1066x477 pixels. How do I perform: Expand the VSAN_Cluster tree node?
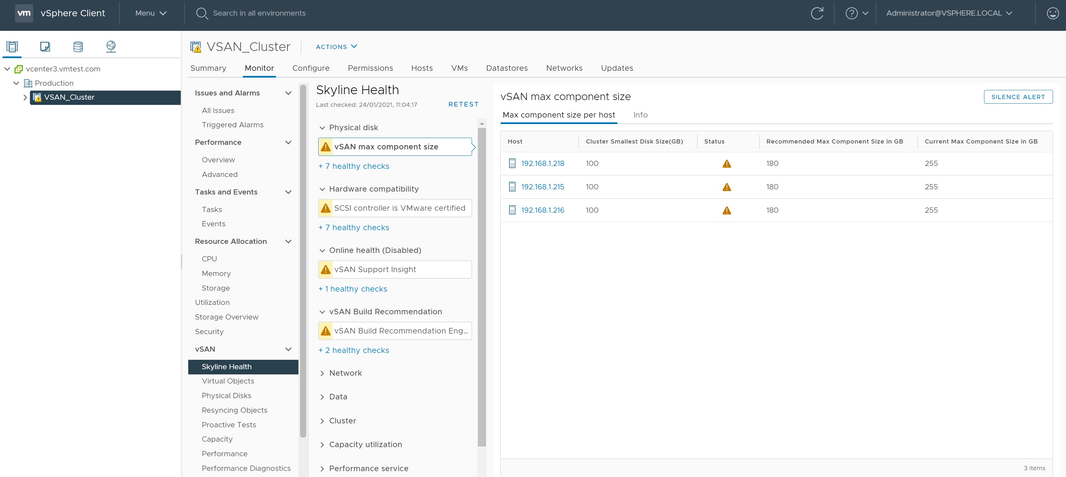point(25,97)
